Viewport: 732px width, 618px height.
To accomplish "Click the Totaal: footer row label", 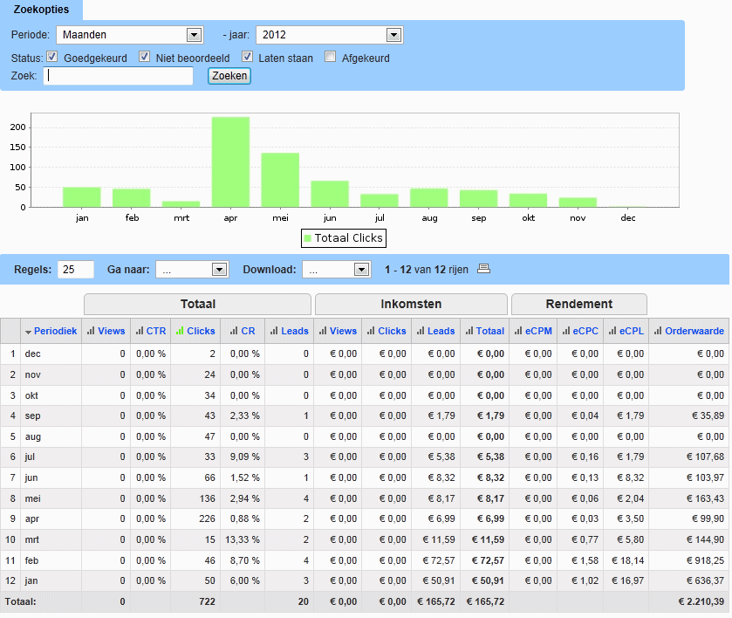I will [21, 601].
